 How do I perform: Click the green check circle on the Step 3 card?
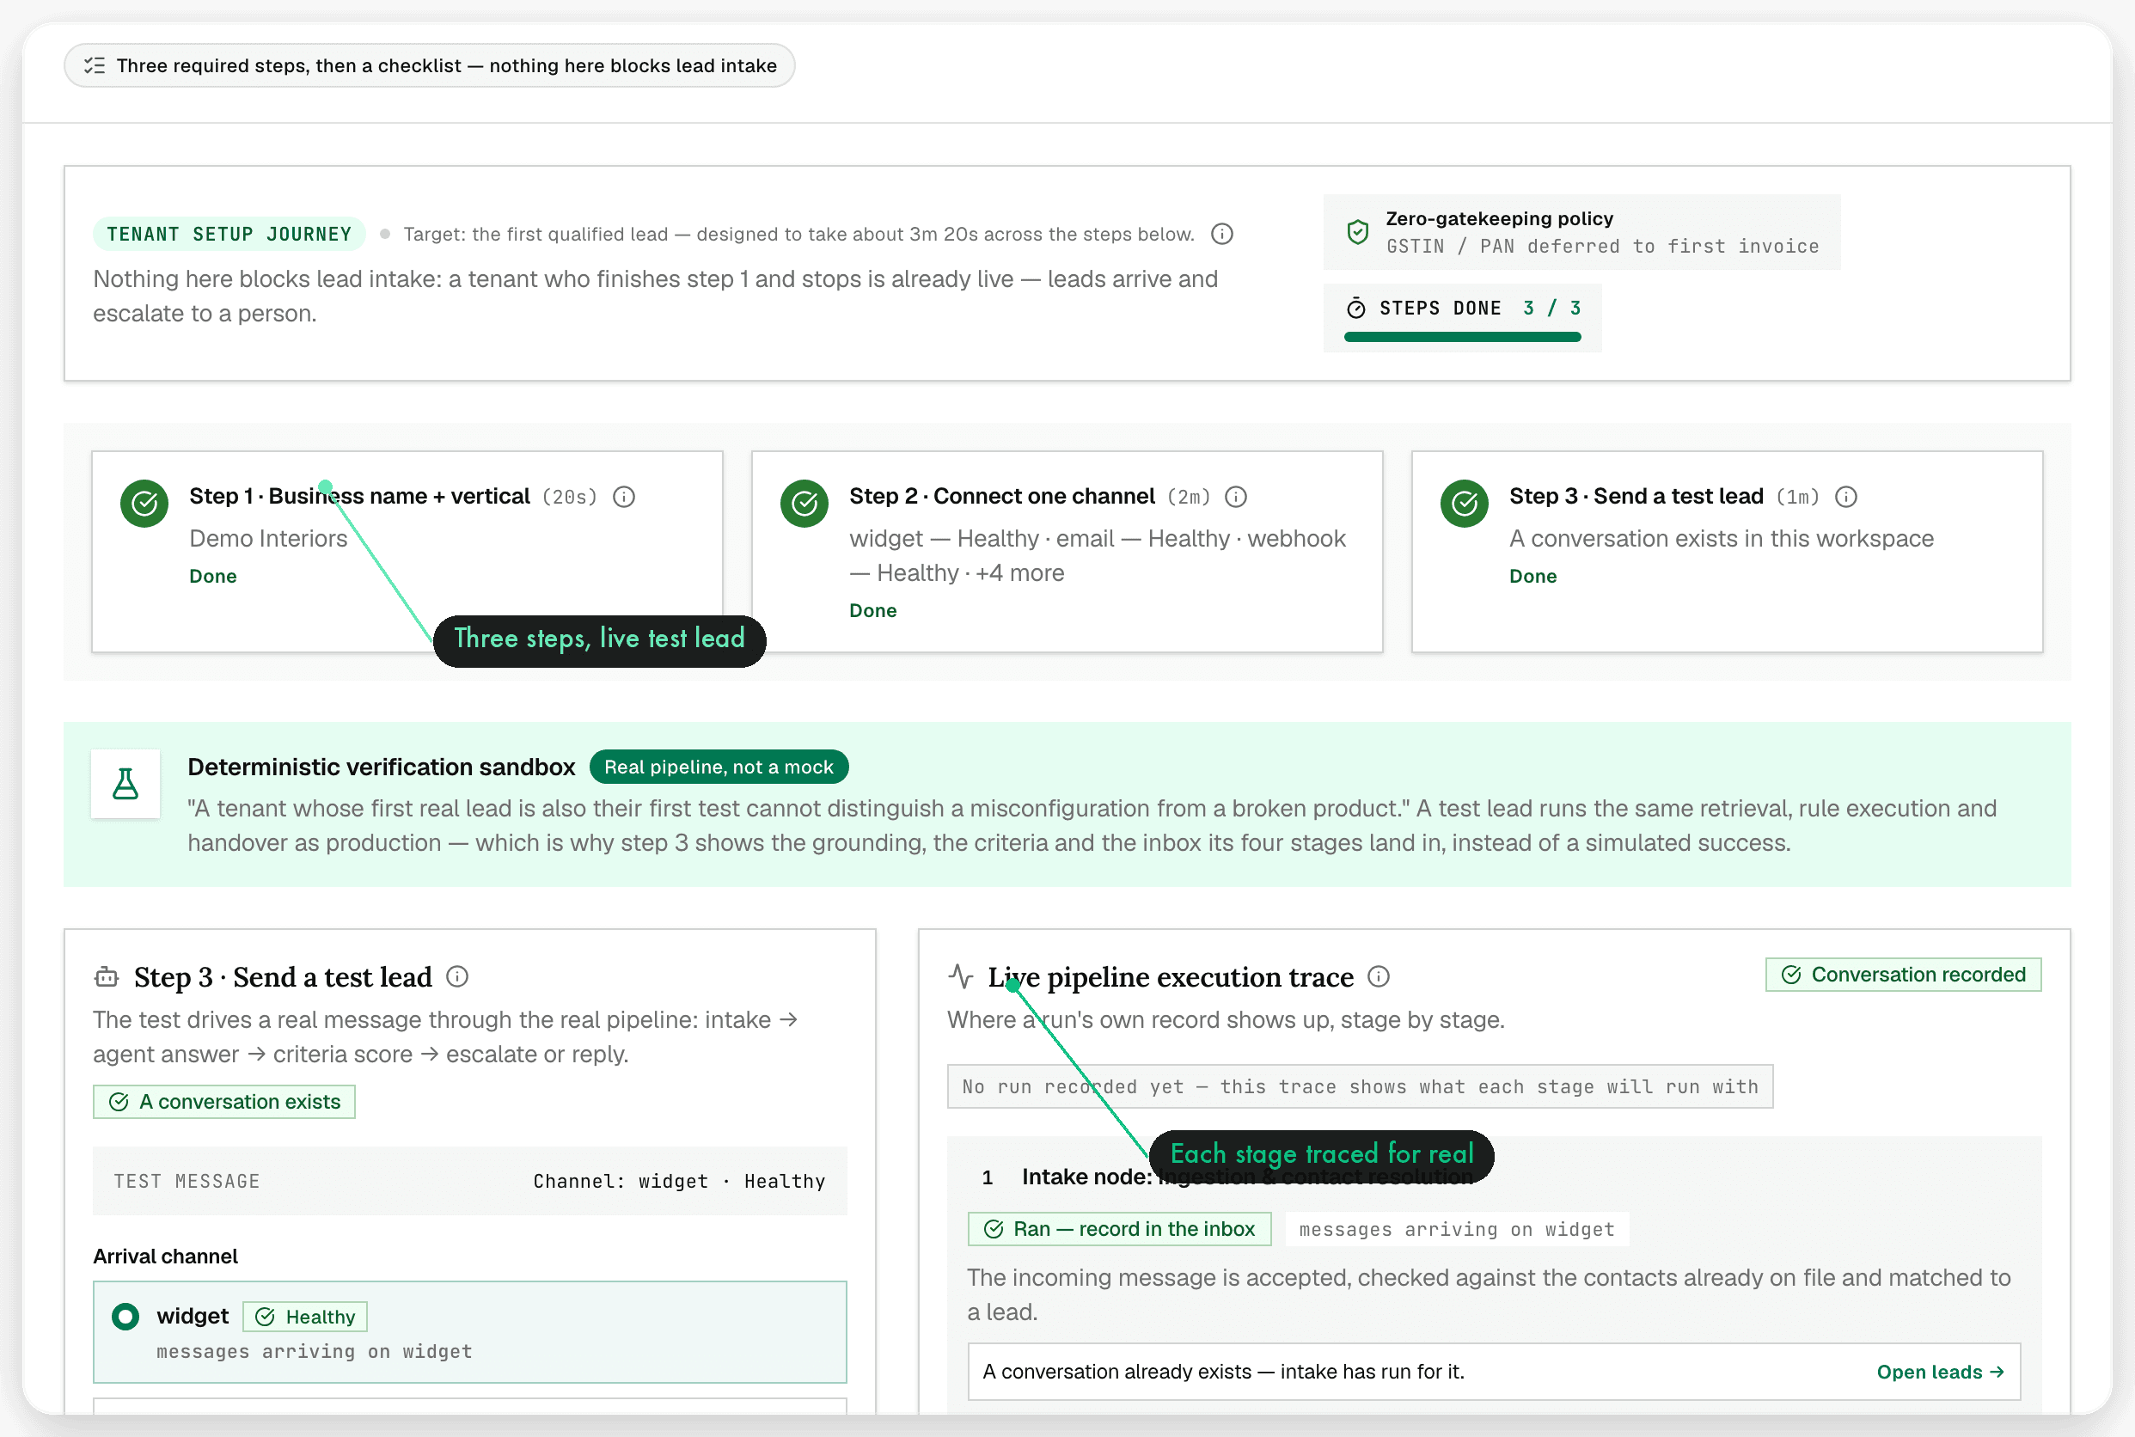pyautogui.click(x=1465, y=504)
